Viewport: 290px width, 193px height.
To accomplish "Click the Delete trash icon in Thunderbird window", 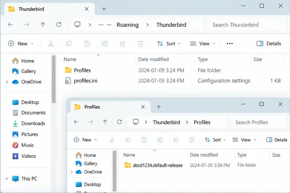I will coord(140,44).
